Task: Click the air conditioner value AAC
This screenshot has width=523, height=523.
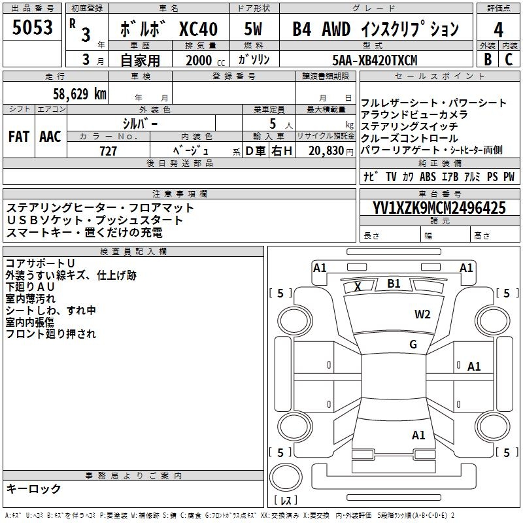Action: tap(50, 136)
